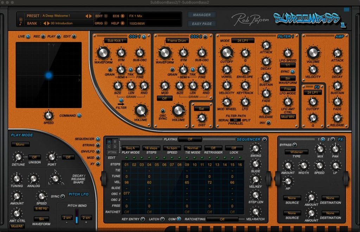The width and height of the screenshot is (360, 232).
Task: Click the FX MIX knob
Action: (x=320, y=149)
